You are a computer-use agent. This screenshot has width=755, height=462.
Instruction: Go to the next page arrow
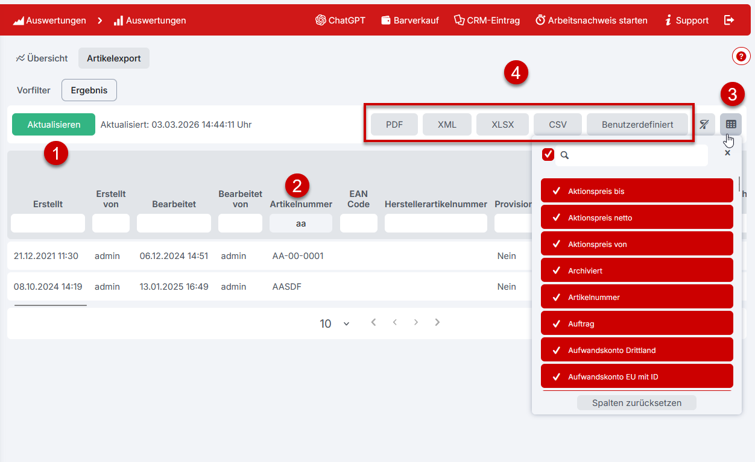click(416, 322)
